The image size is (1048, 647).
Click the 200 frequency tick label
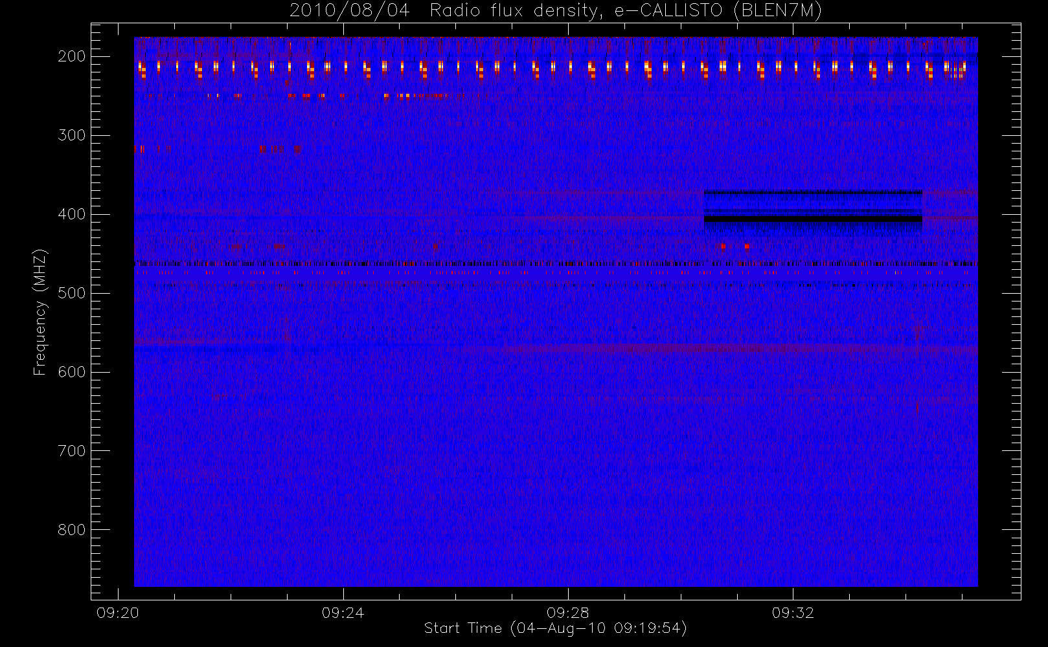pyautogui.click(x=71, y=56)
